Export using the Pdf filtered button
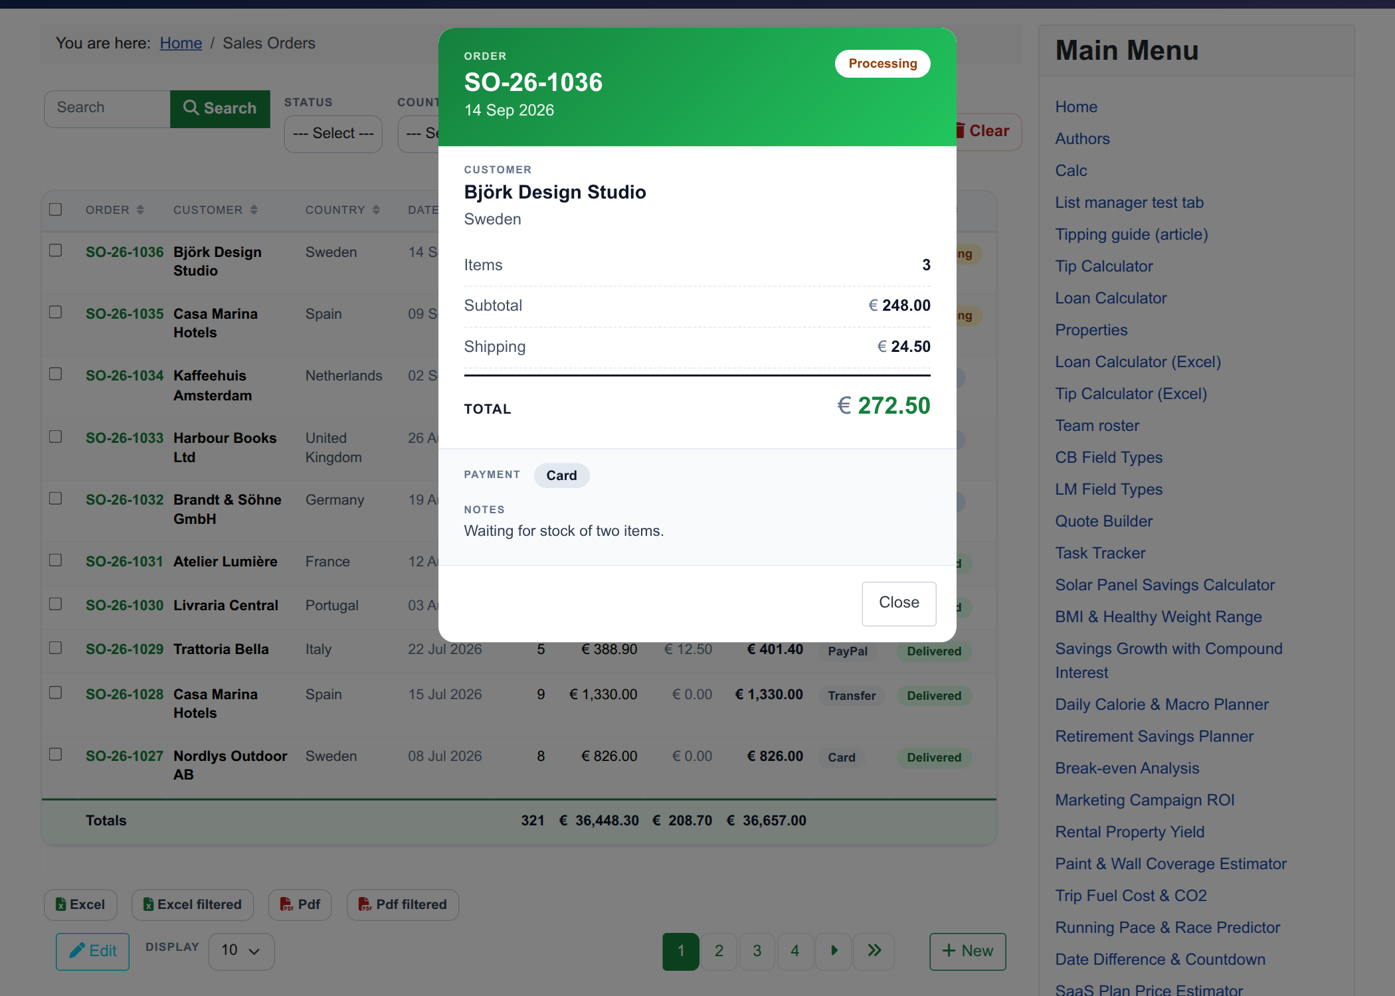Viewport: 1395px width, 996px height. coord(403,904)
